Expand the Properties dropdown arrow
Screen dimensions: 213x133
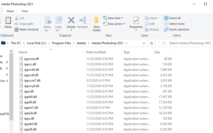pyautogui.click(x=136, y=30)
